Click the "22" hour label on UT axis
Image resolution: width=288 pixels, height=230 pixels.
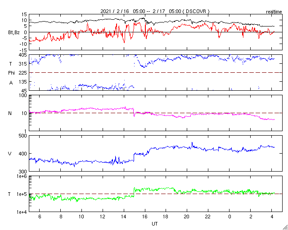click(208, 217)
